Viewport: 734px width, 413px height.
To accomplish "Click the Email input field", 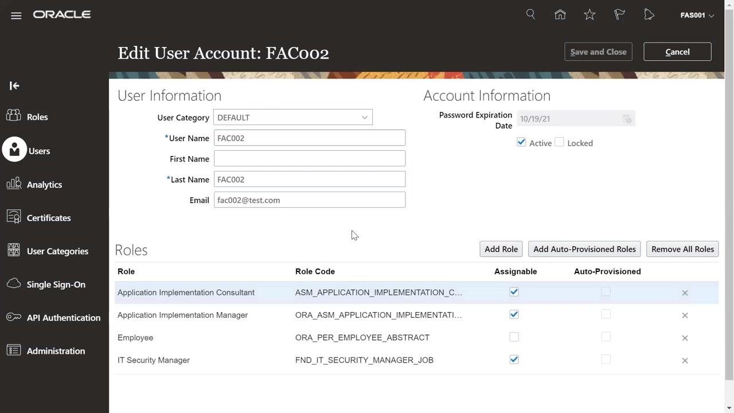I will pyautogui.click(x=310, y=200).
